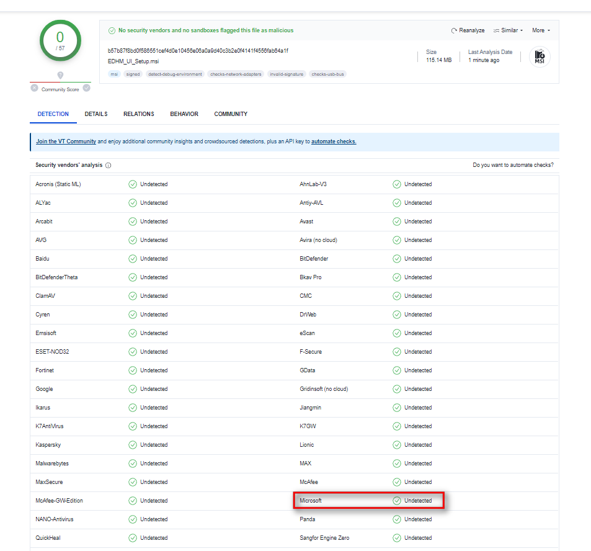Select the signed file tag
The image size is (591, 551).
[x=133, y=74]
